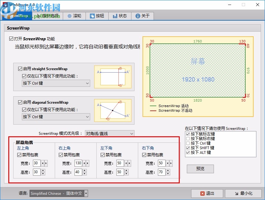Click the straight ScreenWrap diagram thumbnail
Viewport: 265px width, 200px height.
(113, 77)
